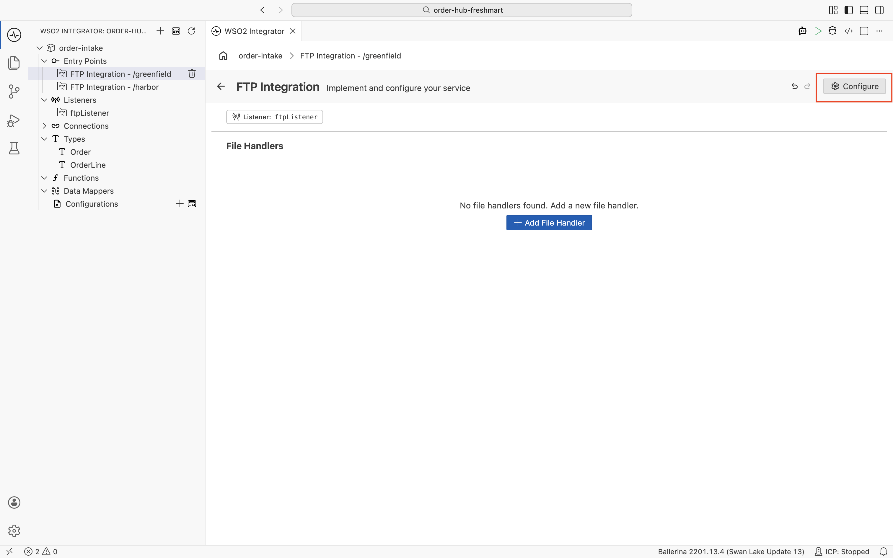Click the home icon in breadcrumb

point(223,56)
